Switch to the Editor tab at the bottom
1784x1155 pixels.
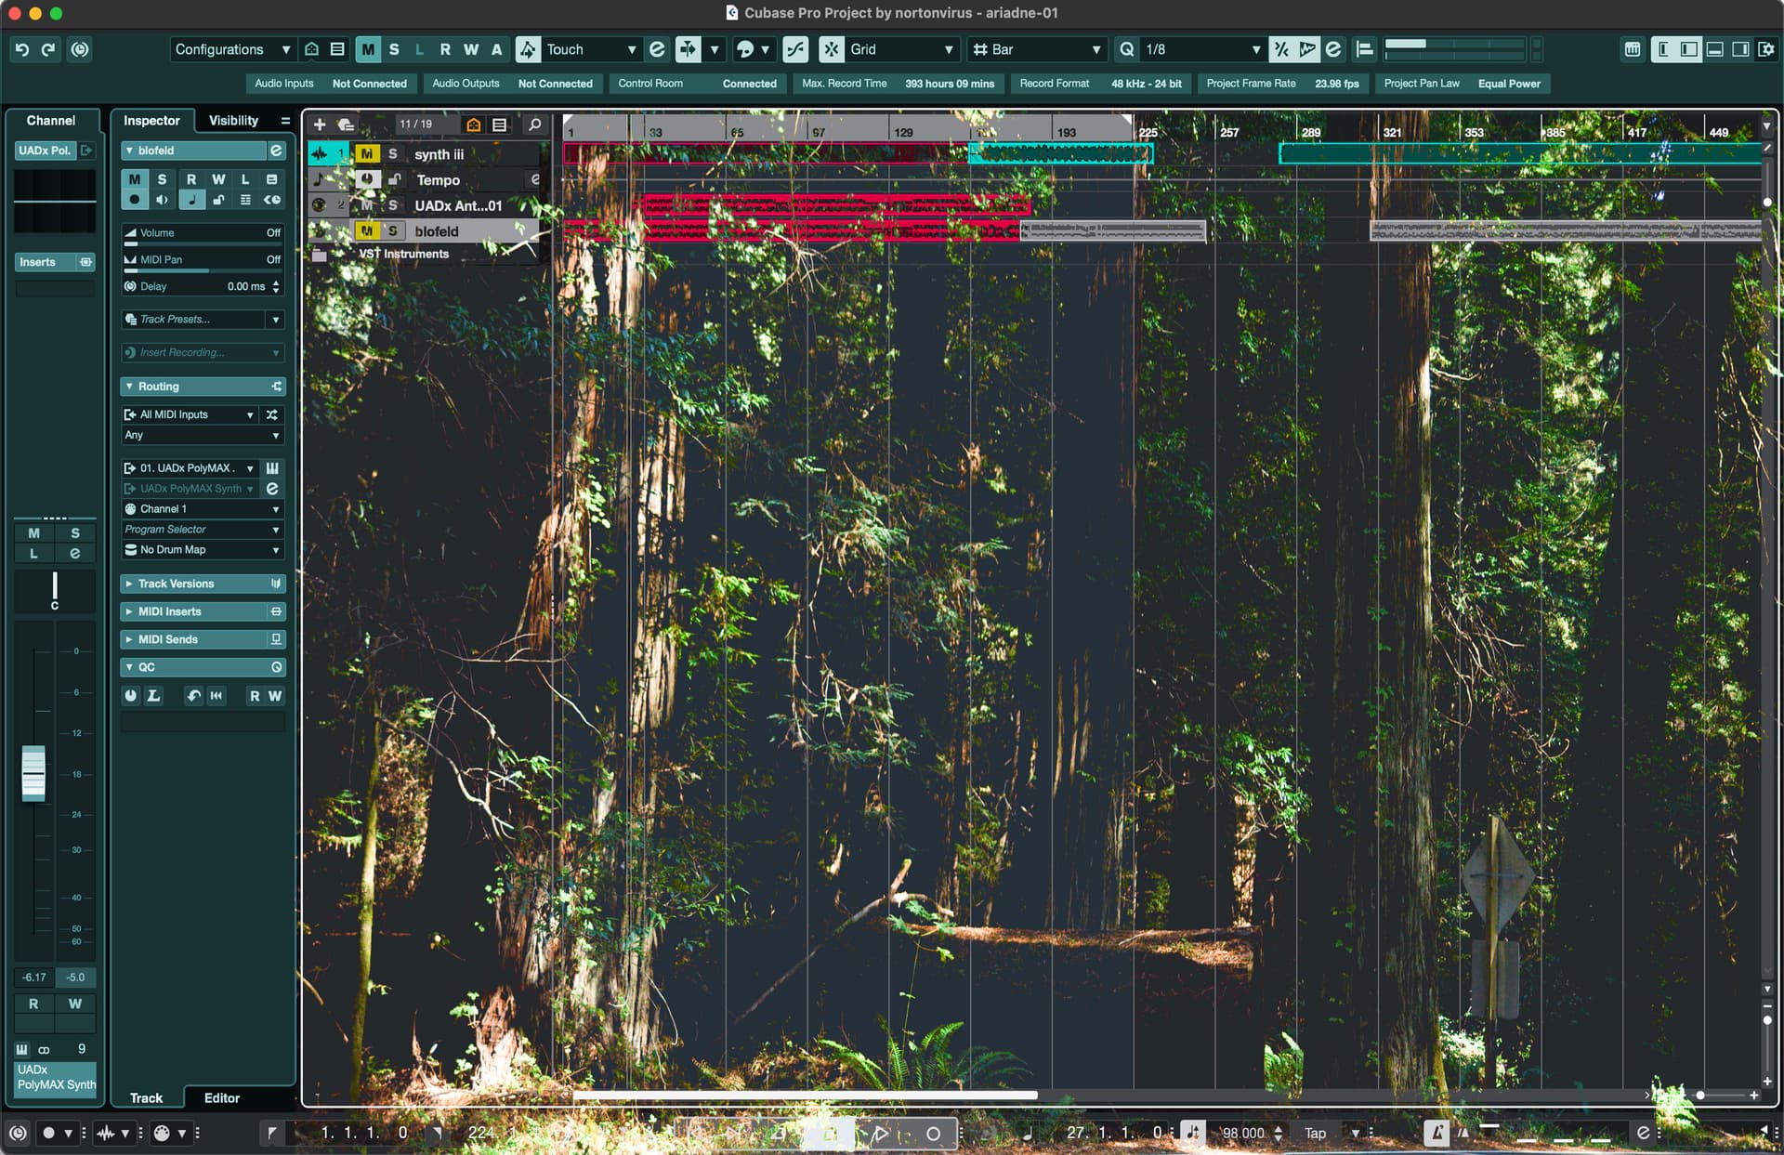click(x=221, y=1097)
